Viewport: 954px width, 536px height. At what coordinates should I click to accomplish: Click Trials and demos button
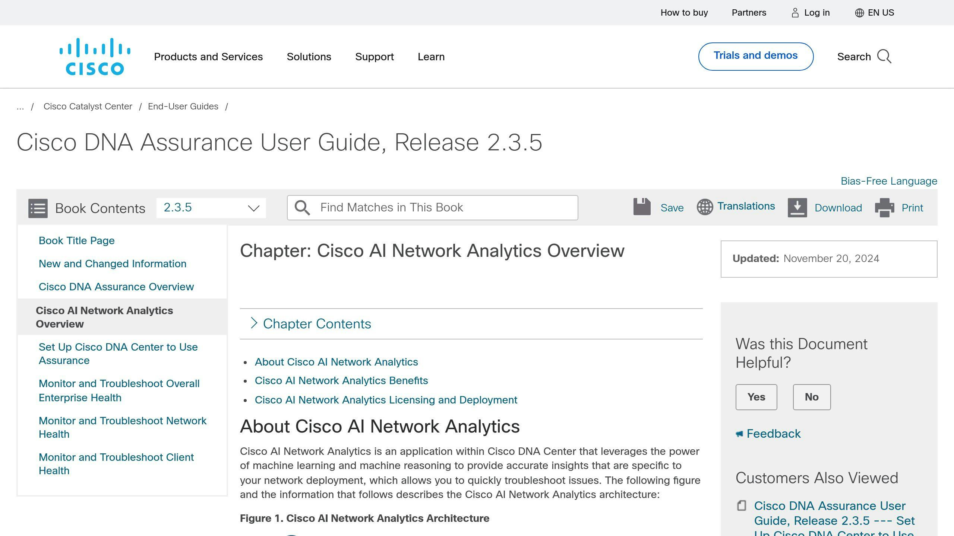(x=756, y=56)
